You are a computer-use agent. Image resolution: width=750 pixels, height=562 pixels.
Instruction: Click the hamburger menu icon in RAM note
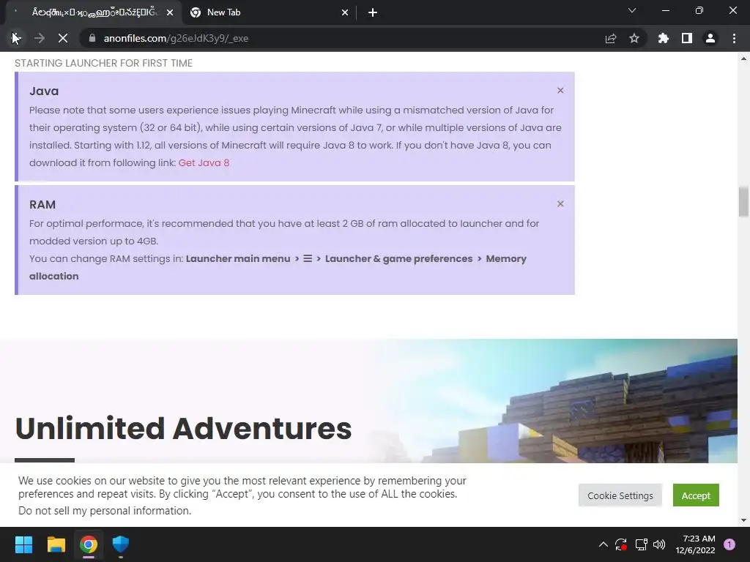pos(308,258)
